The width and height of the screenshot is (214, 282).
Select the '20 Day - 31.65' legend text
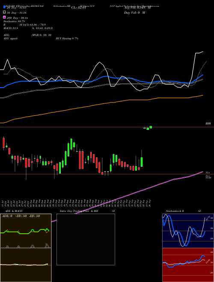pyautogui.click(x=17, y=8)
